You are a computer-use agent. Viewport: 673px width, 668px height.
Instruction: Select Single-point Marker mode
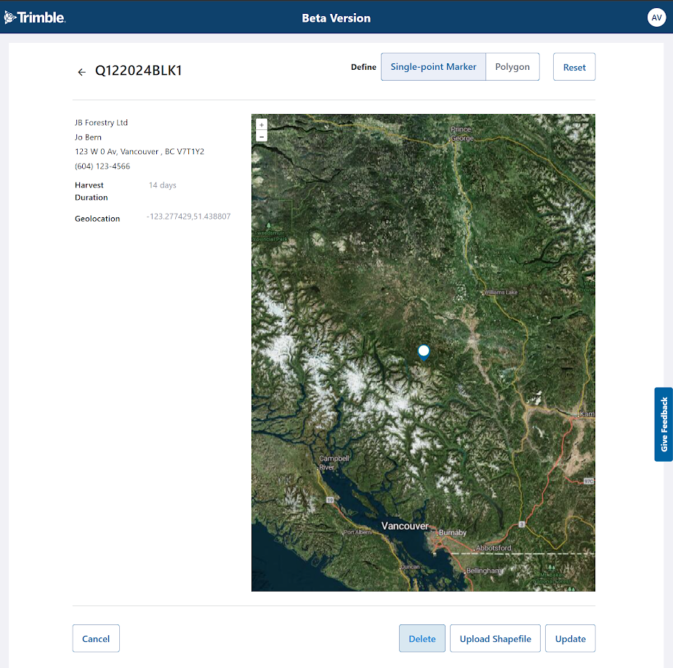point(432,66)
